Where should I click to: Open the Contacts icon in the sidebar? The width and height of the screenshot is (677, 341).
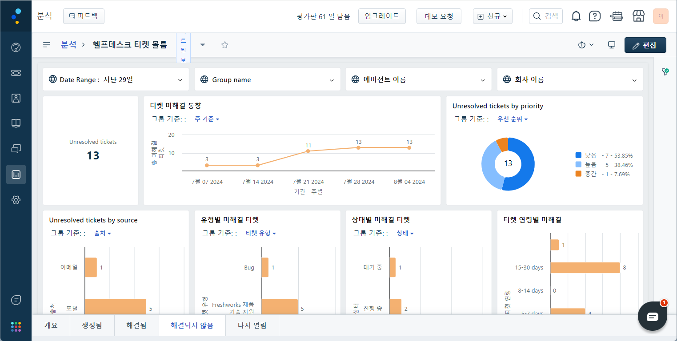(x=16, y=98)
